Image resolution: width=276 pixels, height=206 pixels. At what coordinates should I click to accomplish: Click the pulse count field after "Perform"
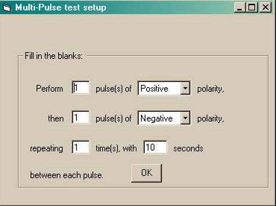point(81,89)
